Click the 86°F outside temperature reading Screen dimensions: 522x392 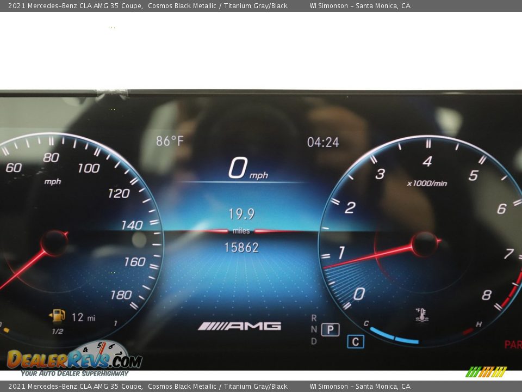point(170,141)
